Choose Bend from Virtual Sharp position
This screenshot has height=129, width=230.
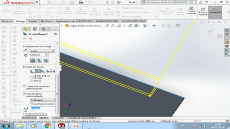(x=49, y=71)
